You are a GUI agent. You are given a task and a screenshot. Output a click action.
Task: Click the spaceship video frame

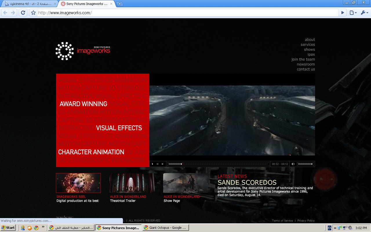tap(232, 120)
